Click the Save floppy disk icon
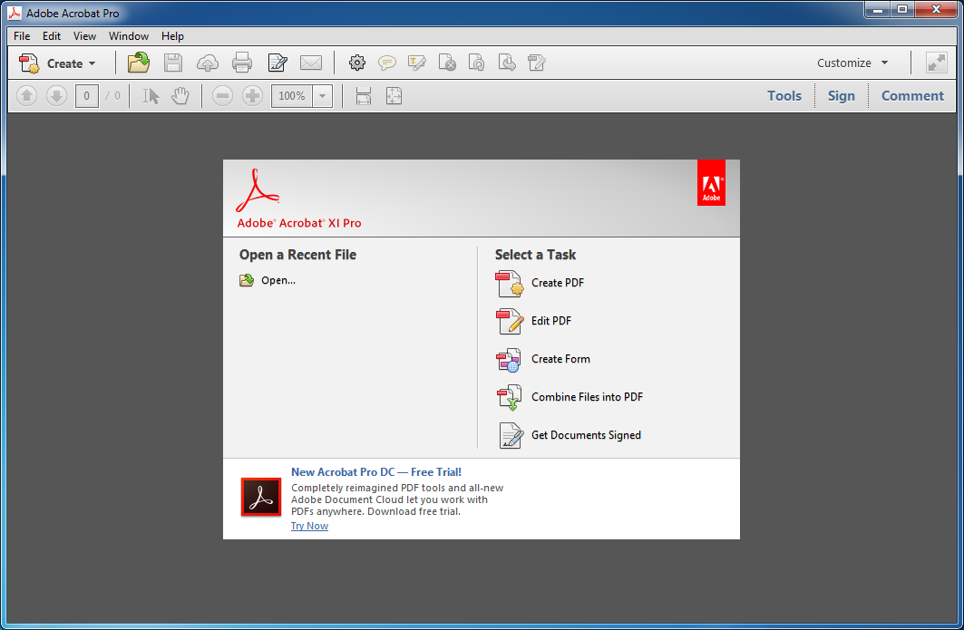Screen dimensions: 964x630 [172, 63]
